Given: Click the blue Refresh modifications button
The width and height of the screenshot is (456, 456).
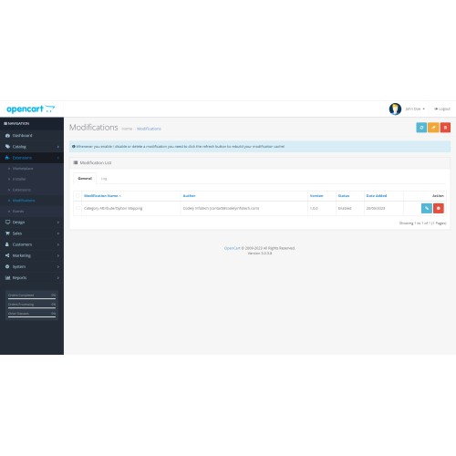Looking at the screenshot, I should (421, 128).
